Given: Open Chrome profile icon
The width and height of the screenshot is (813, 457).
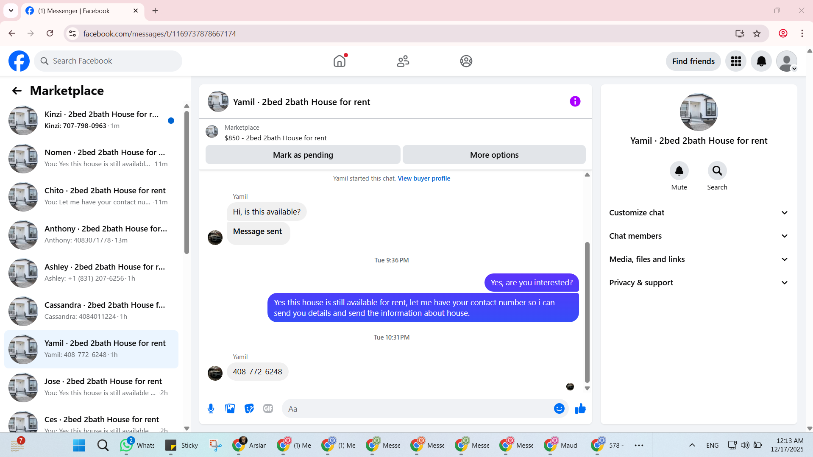Looking at the screenshot, I should tap(783, 33).
